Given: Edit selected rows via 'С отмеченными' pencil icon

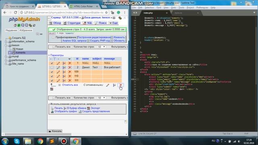Looking at the screenshot, I should click(x=108, y=85).
